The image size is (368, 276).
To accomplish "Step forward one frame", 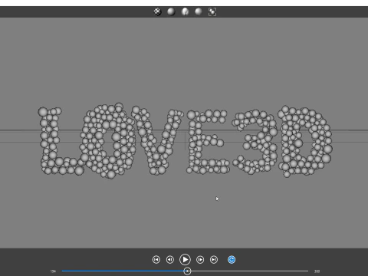I will (x=200, y=260).
